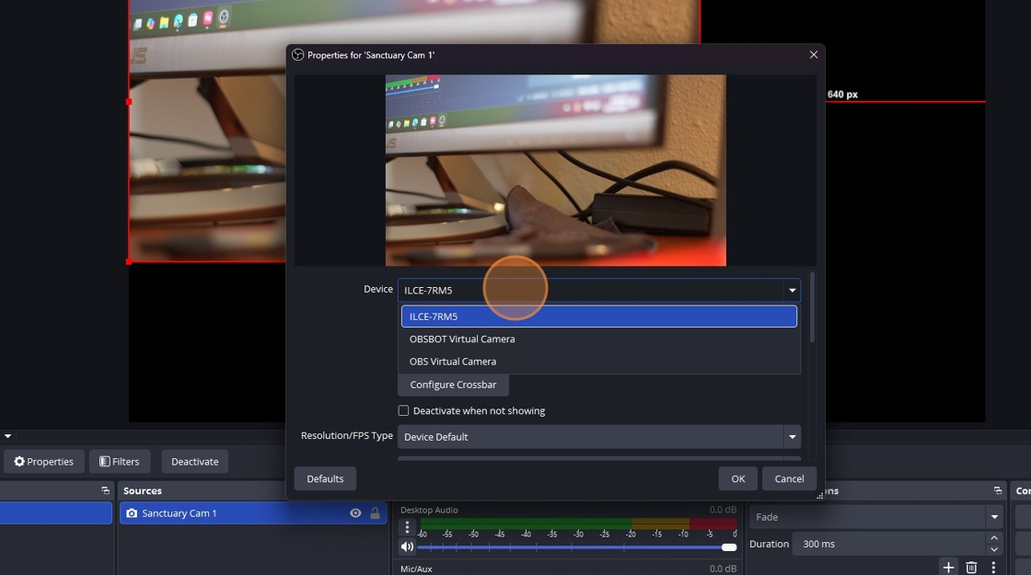
Task: Open transition three-dot properties menu
Action: click(993, 567)
